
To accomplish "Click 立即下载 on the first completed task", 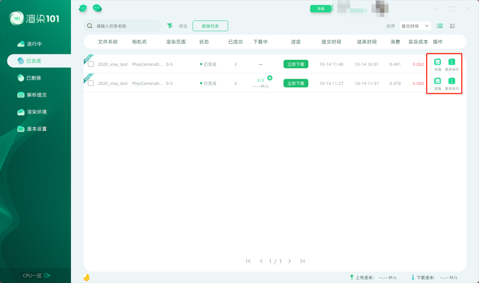I will 296,64.
